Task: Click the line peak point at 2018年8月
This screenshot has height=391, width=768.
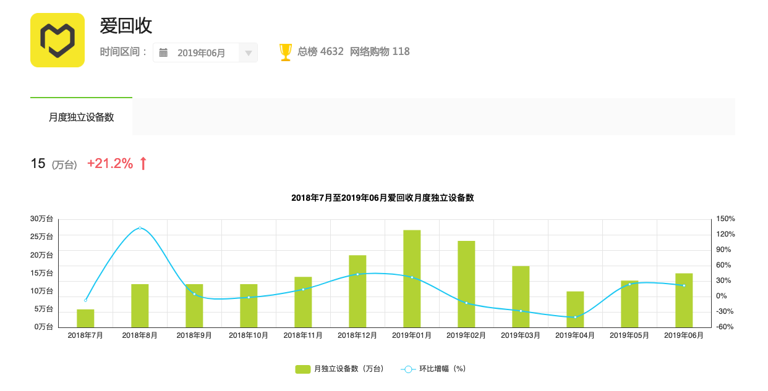Action: click(x=140, y=228)
